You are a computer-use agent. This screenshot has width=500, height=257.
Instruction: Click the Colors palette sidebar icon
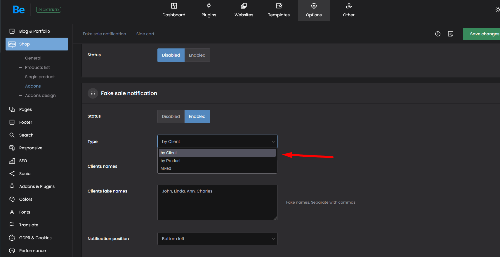tap(12, 199)
